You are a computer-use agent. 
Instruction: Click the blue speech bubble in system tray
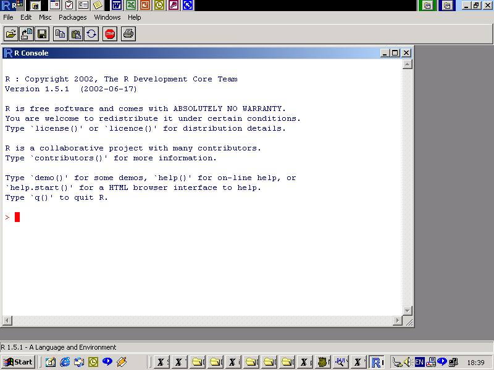click(x=442, y=362)
